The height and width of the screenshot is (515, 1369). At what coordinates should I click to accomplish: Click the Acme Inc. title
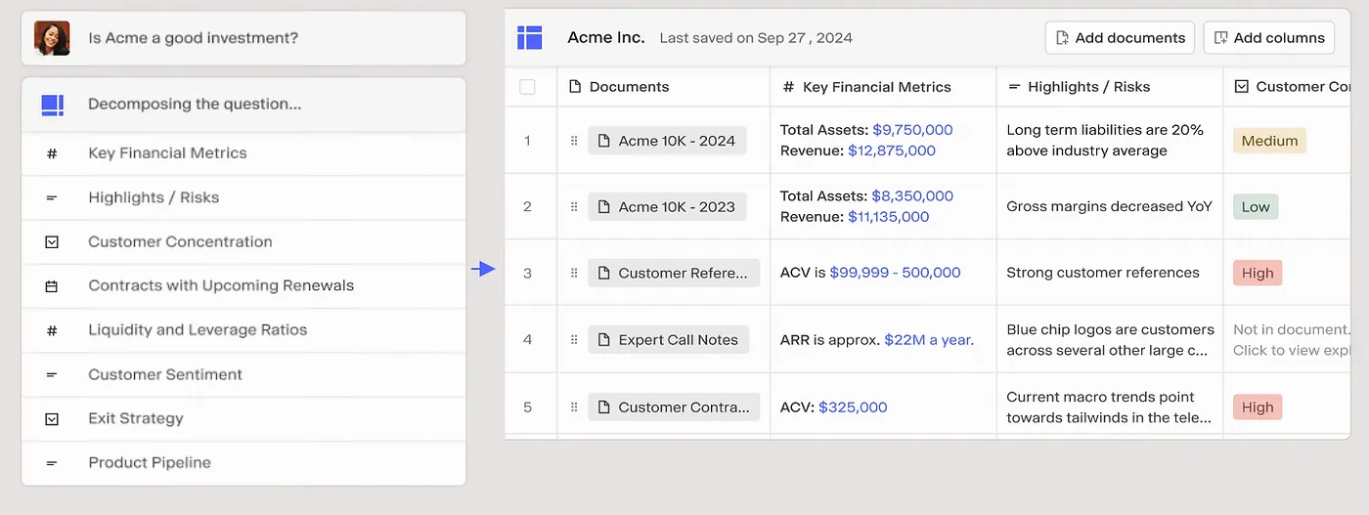coord(606,38)
